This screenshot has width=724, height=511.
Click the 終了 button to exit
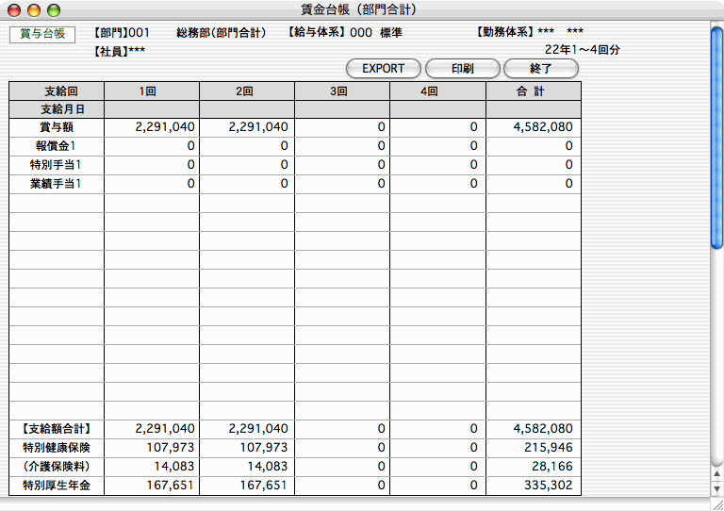point(540,69)
